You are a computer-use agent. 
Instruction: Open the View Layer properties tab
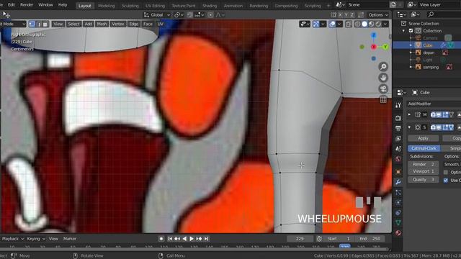coord(398,138)
